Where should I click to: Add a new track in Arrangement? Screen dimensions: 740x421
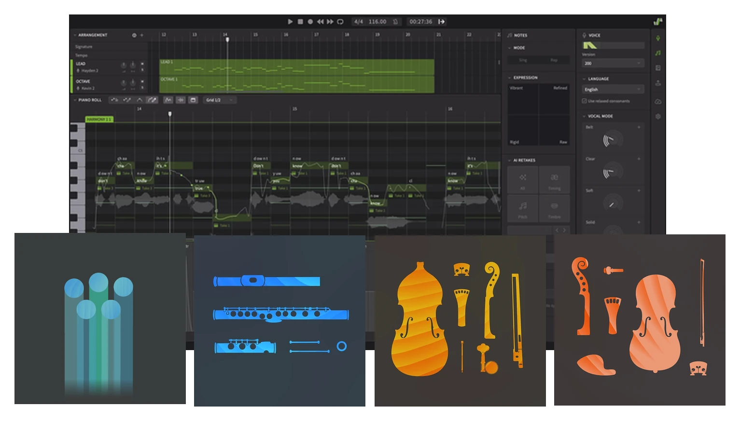click(141, 35)
